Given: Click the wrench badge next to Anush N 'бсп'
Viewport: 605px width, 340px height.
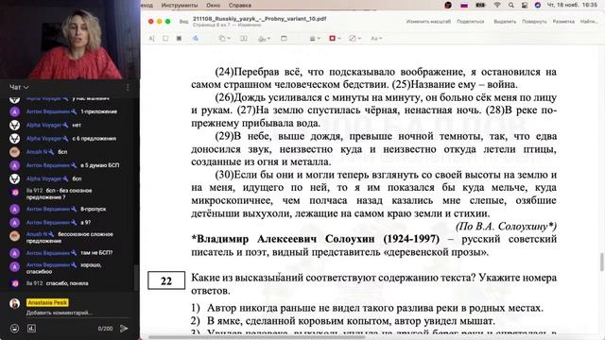Looking at the screenshot, I should click(x=51, y=152).
